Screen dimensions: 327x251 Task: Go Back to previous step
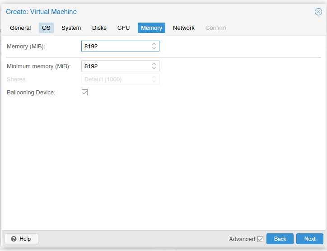point(280,239)
